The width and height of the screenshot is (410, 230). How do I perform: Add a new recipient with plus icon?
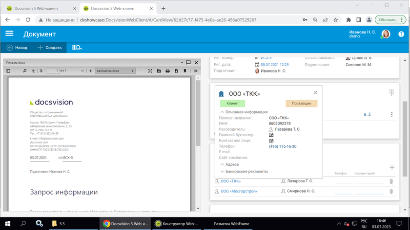(391, 167)
